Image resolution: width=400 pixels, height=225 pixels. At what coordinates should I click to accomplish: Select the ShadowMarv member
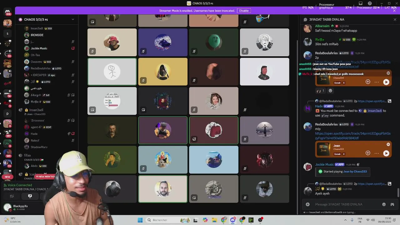coord(39,147)
